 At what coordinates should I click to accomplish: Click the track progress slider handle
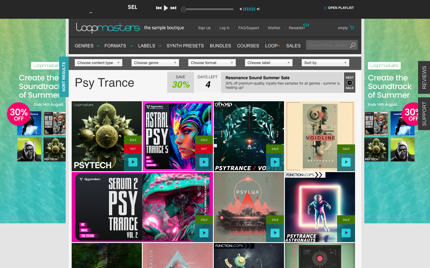point(184,9)
